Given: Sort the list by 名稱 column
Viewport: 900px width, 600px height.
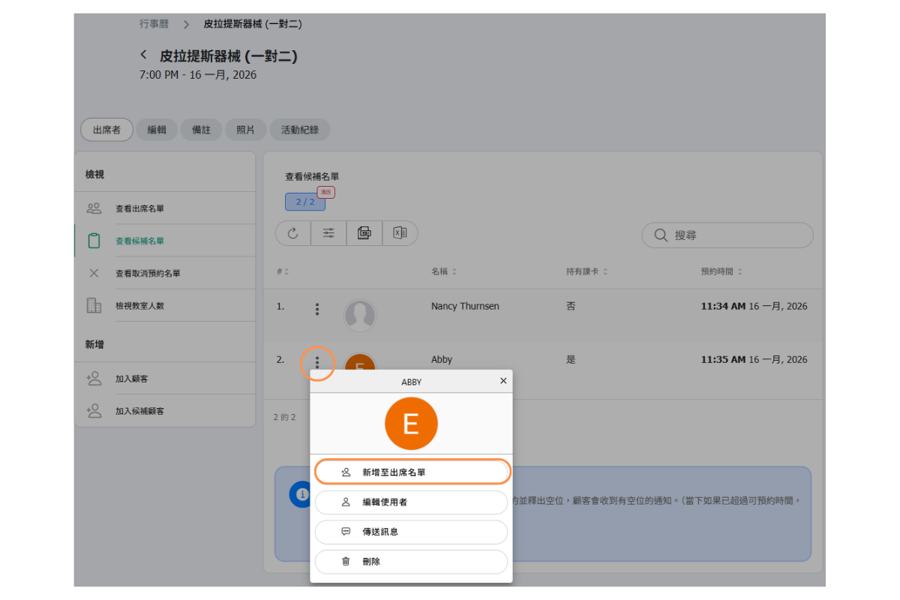Looking at the screenshot, I should coord(443,271).
